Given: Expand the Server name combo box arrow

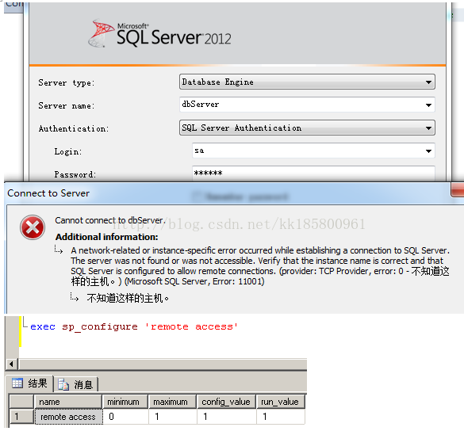Looking at the screenshot, I should [428, 105].
